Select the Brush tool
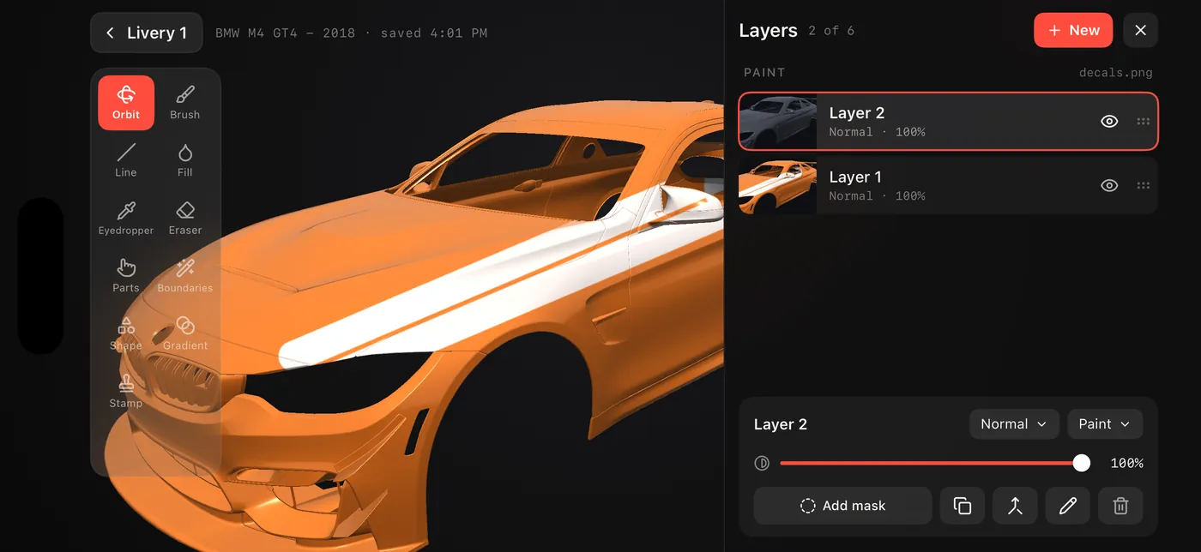 pyautogui.click(x=184, y=103)
